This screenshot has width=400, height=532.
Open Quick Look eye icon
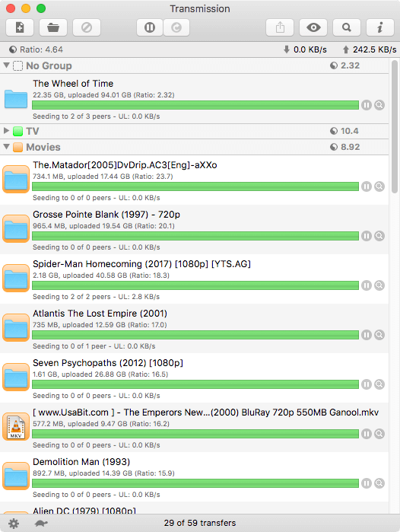(313, 27)
